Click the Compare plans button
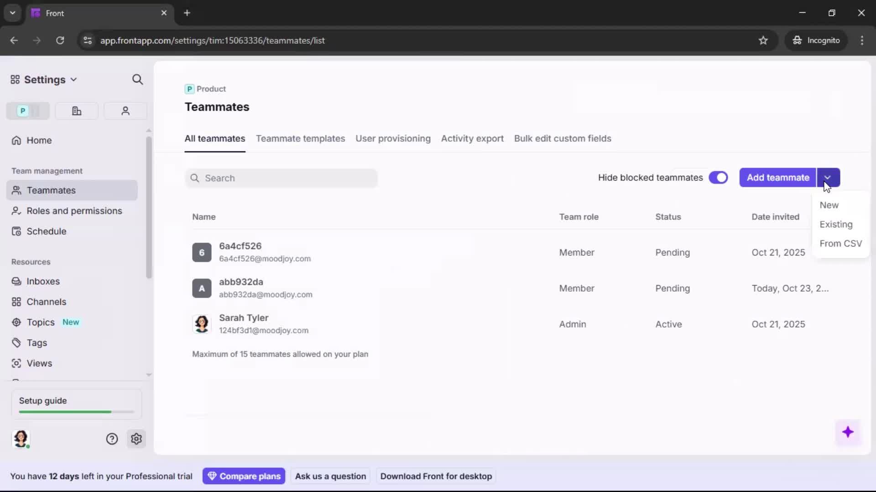876x492 pixels. click(x=244, y=476)
